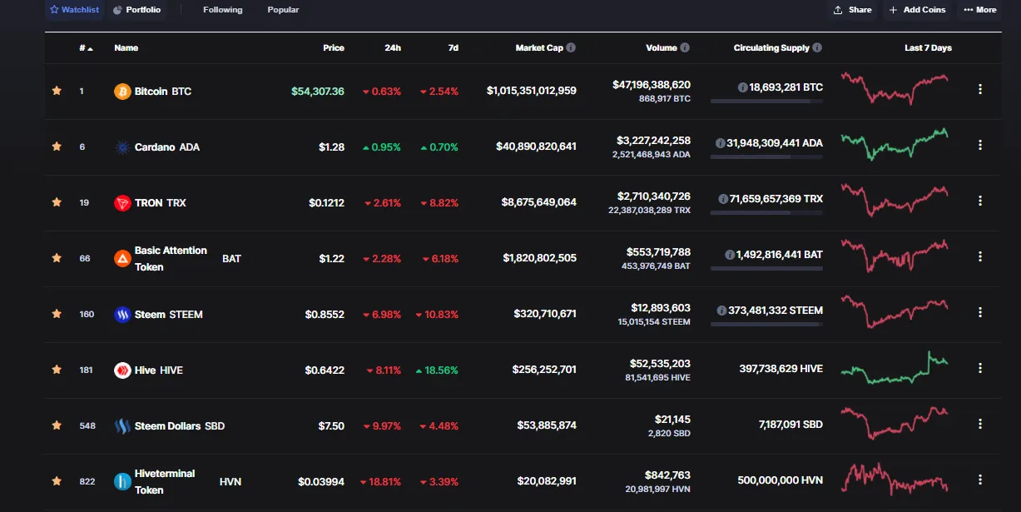Open Steem Dollars row options menu
The height and width of the screenshot is (512, 1021).
coord(980,424)
